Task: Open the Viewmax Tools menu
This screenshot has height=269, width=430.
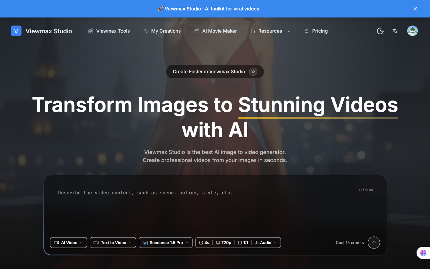Action: pos(109,31)
